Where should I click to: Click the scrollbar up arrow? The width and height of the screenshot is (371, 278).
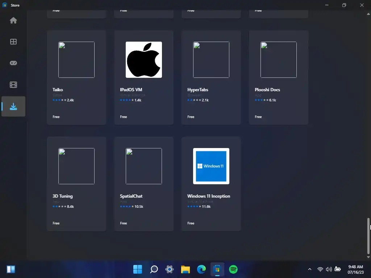368,14
